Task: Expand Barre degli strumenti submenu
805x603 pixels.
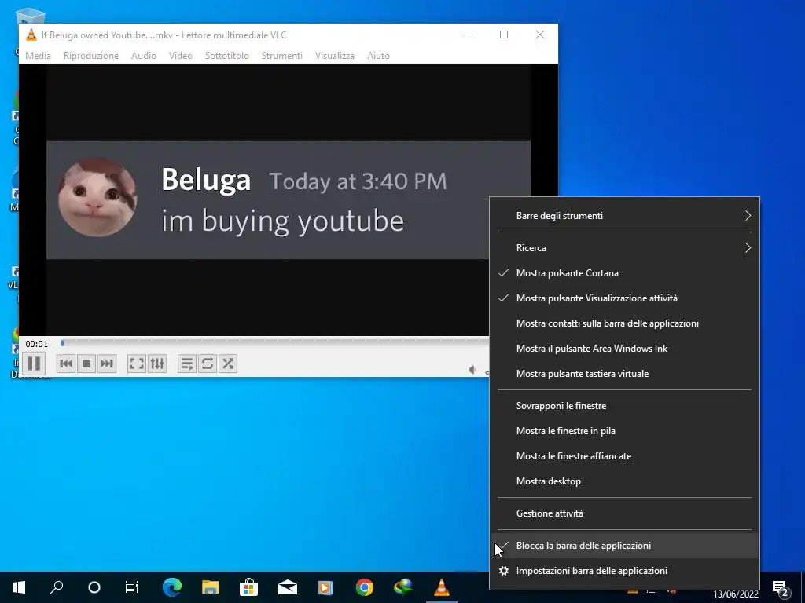Action: (x=624, y=216)
